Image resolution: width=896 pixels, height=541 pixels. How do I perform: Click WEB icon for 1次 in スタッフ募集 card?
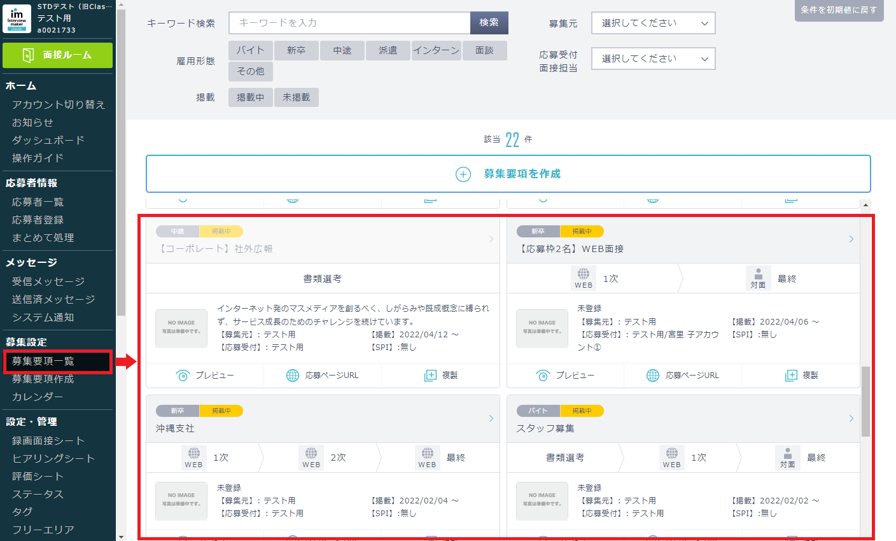[x=672, y=458]
